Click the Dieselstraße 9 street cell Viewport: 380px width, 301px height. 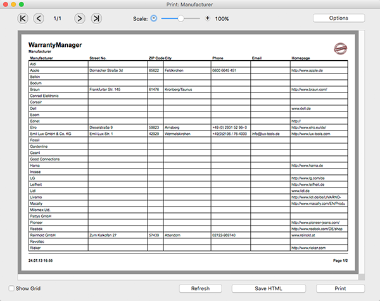pyautogui.click(x=118, y=127)
